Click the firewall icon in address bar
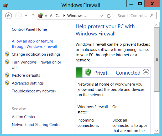This screenshot has width=162, height=136. 40,16
